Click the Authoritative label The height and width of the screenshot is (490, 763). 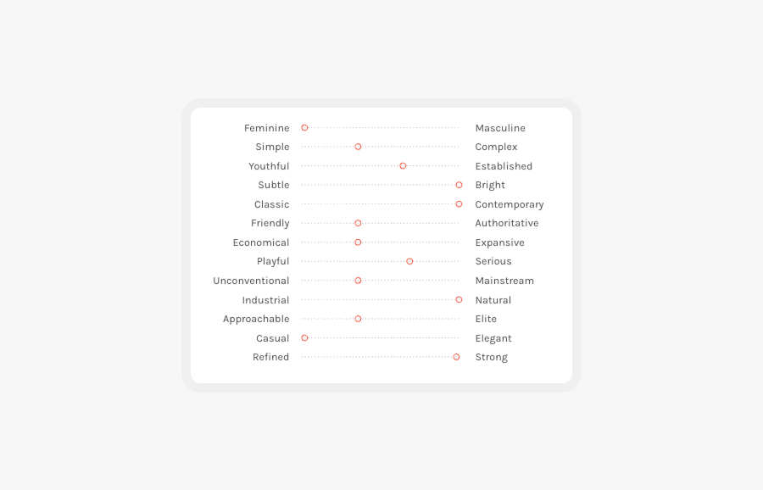click(x=507, y=223)
